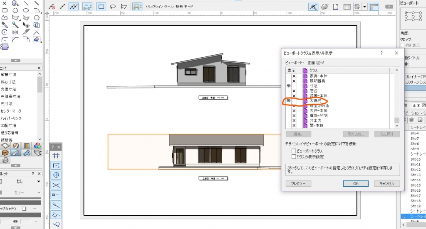
Task: Select the Mirror tool icon
Action: click(15, 32)
